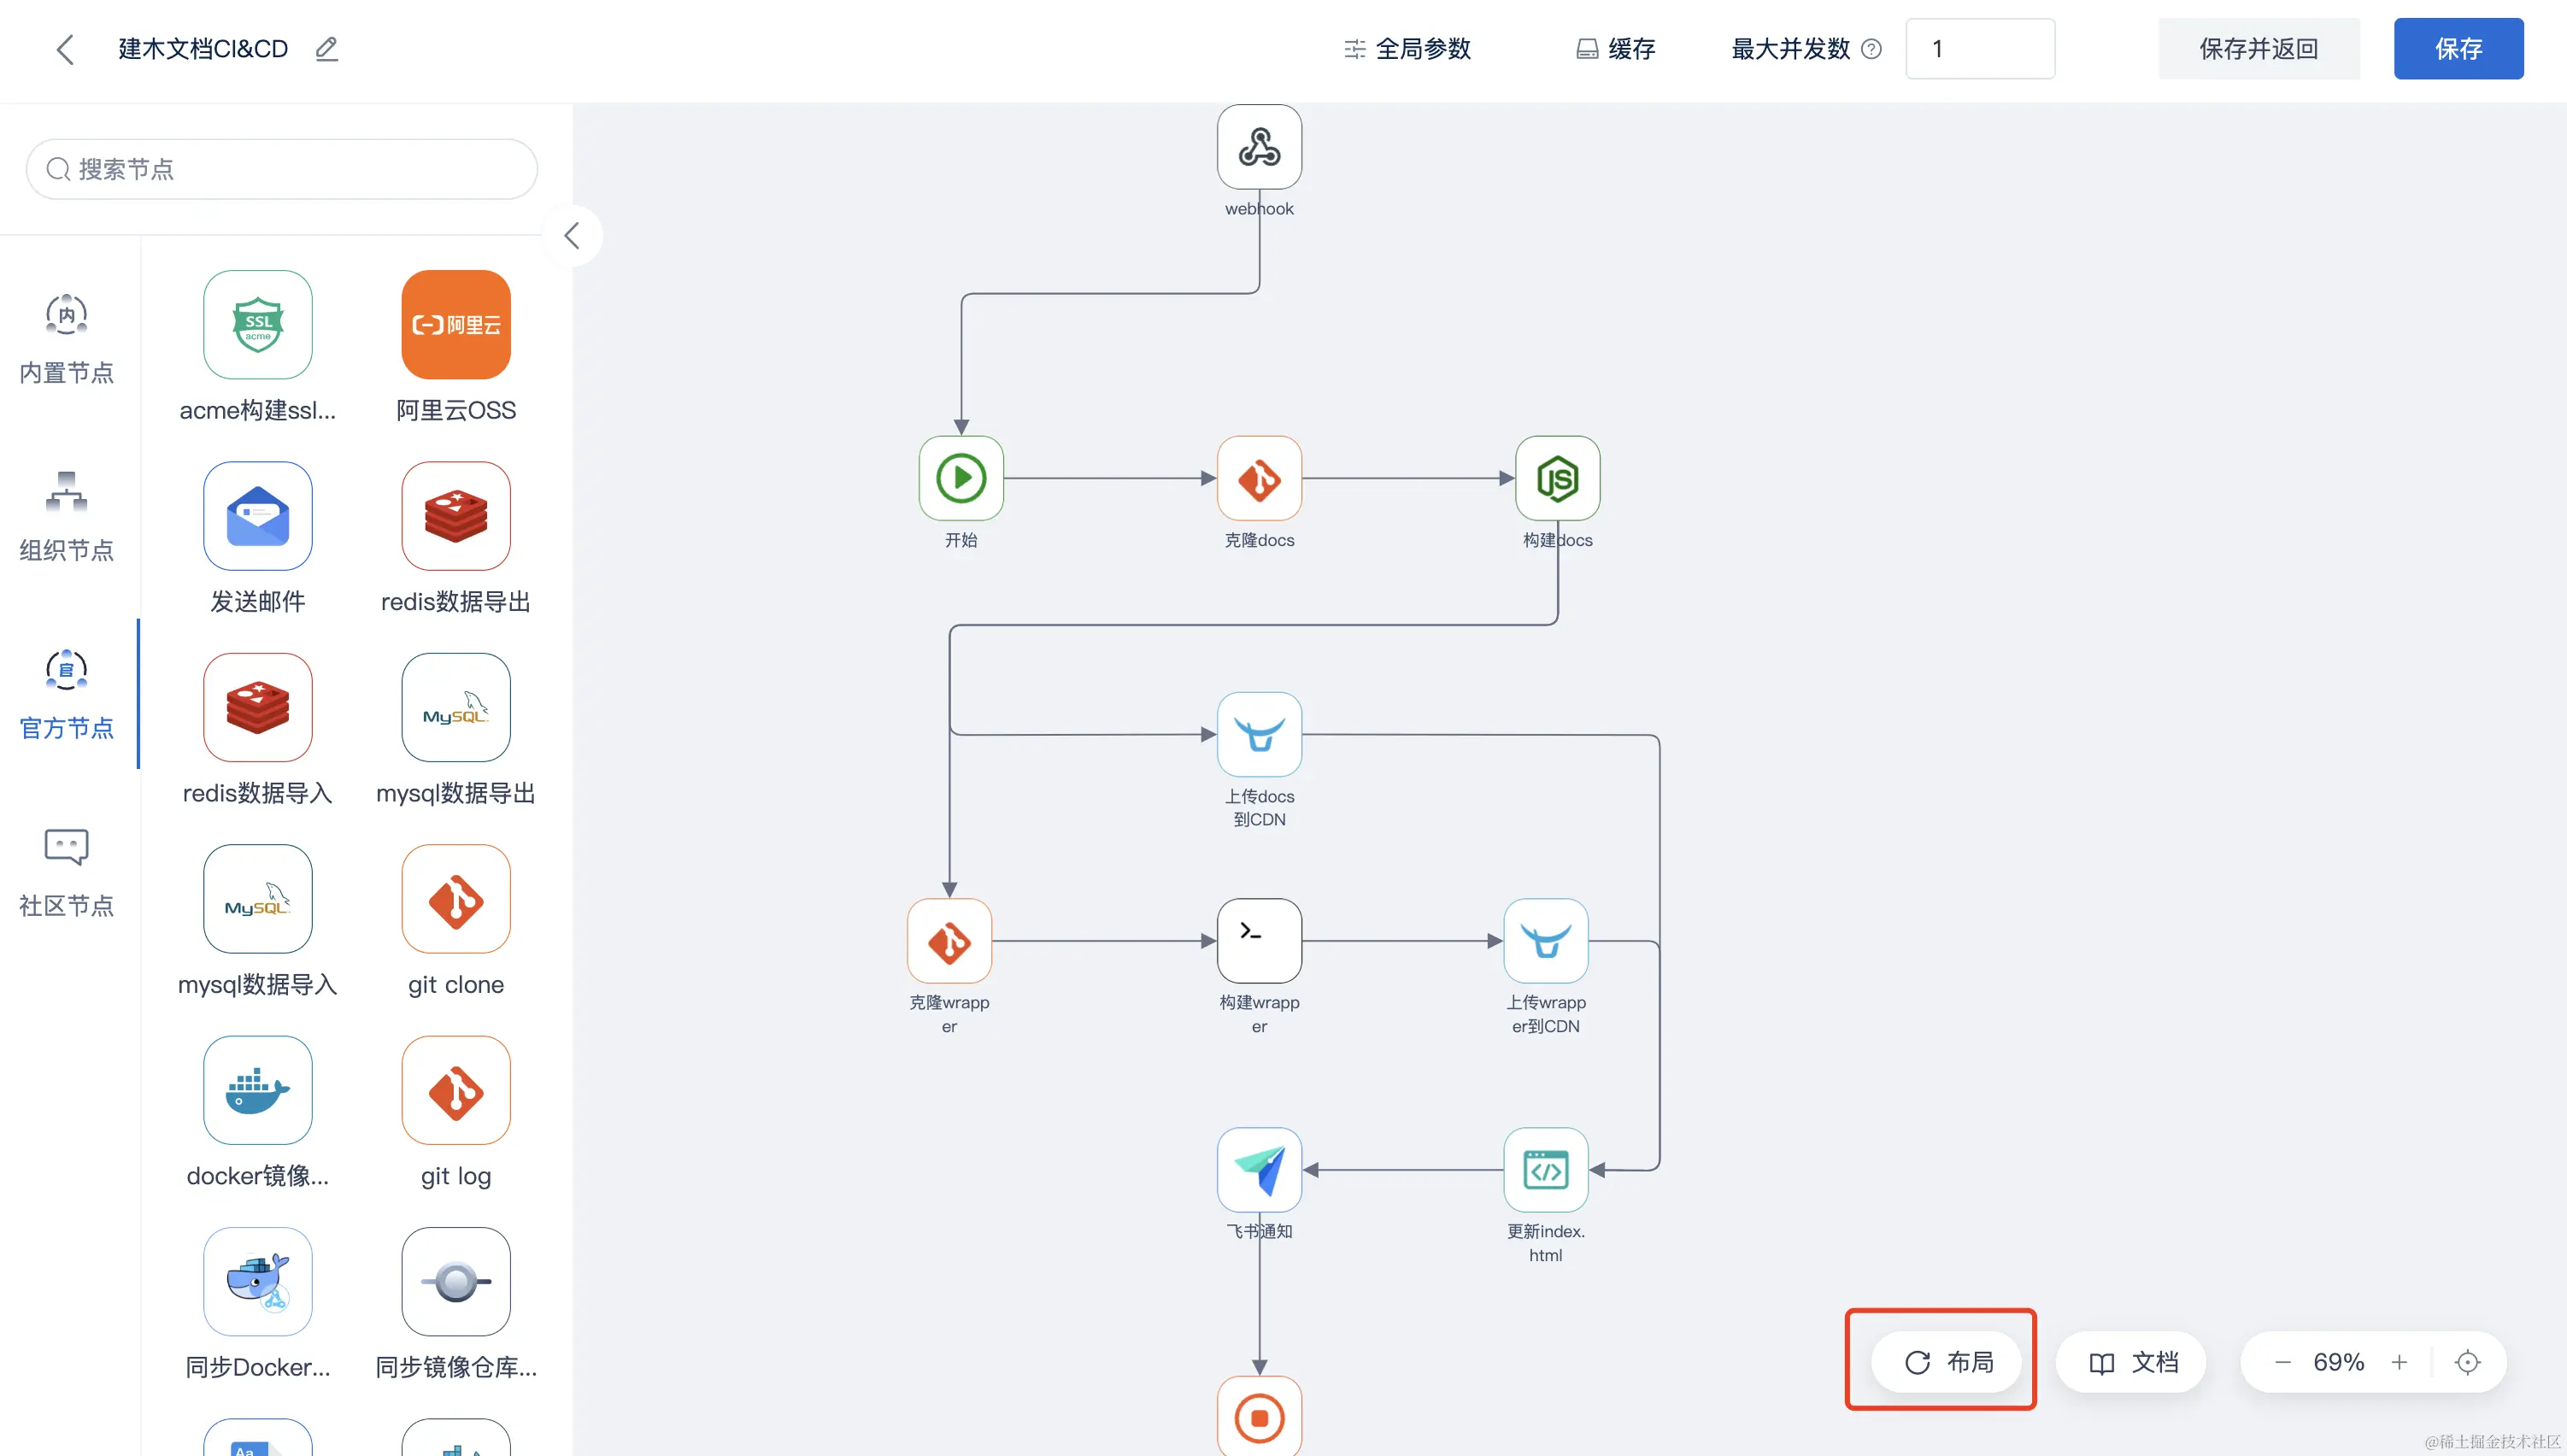Click the webhook trigger node icon
2567x1456 pixels.
1259,148
